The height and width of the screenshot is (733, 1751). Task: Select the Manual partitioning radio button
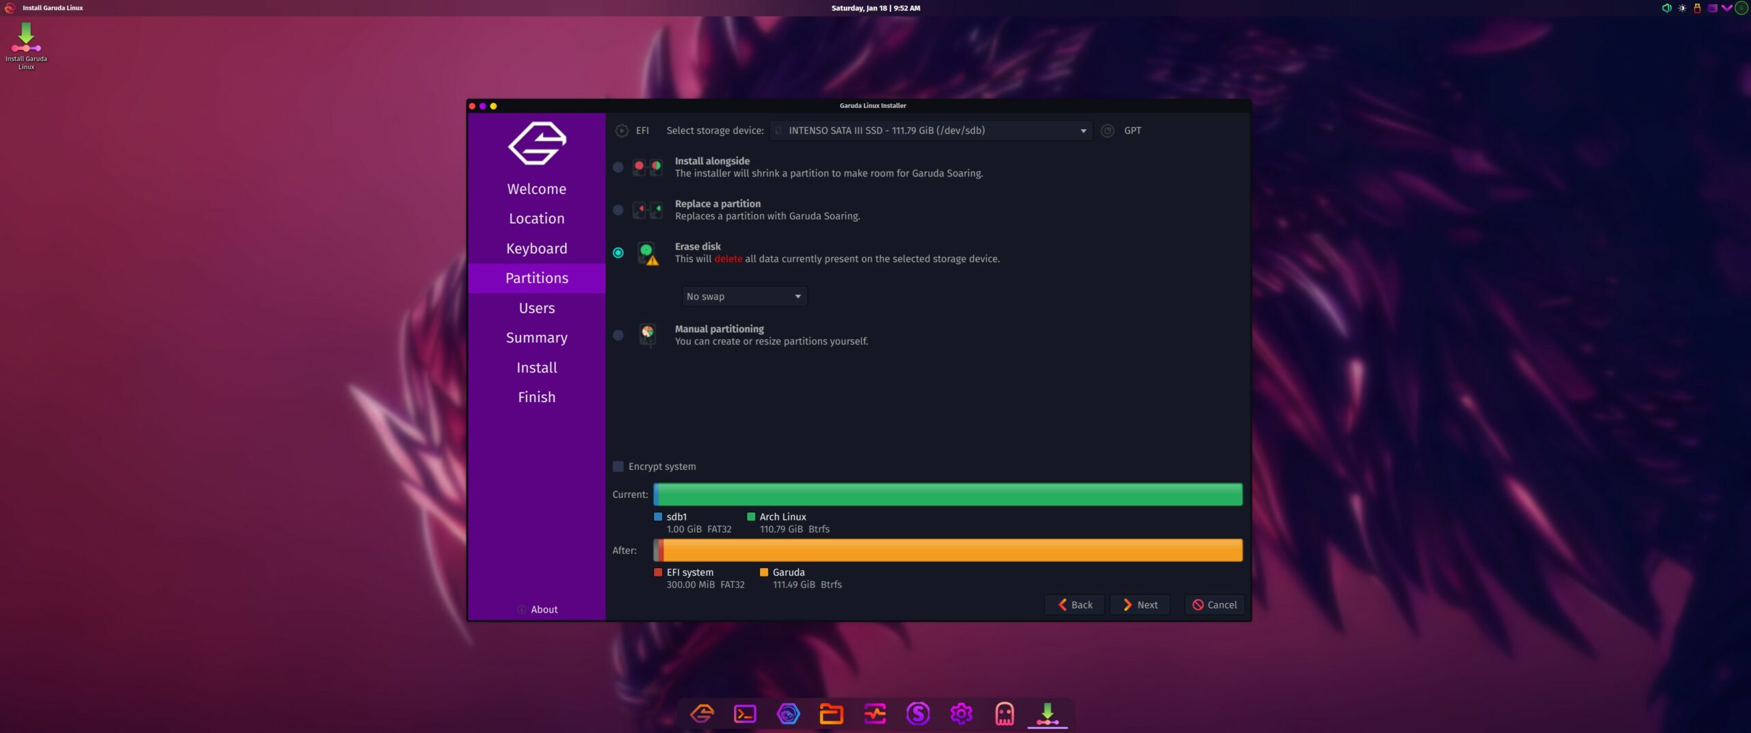pyautogui.click(x=618, y=335)
